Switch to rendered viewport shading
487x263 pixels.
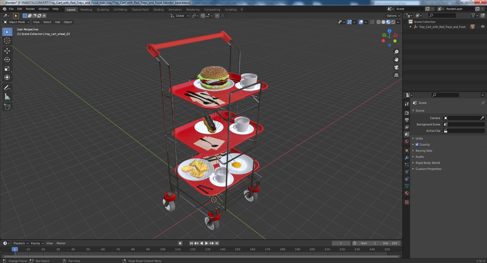393,22
